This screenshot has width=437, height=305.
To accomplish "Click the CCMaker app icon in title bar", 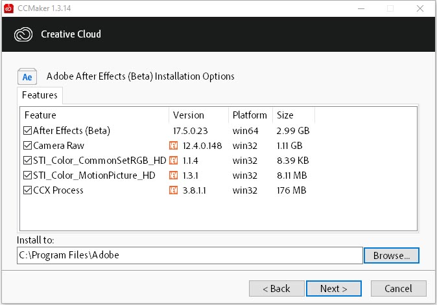I will [x=8, y=8].
